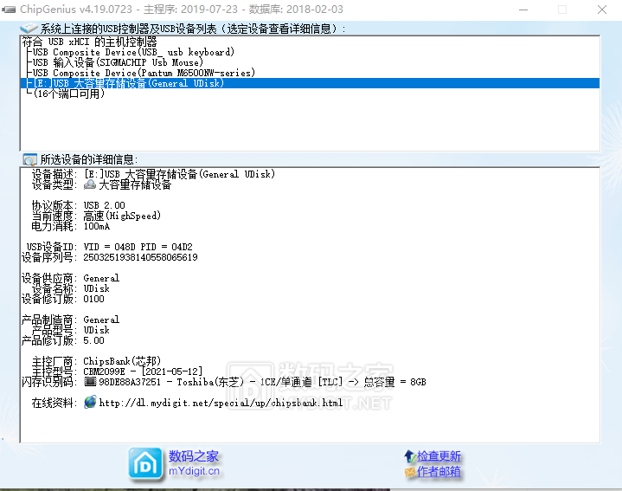Click the serial number 2503251938140558065619
622x491 pixels.
(140, 257)
